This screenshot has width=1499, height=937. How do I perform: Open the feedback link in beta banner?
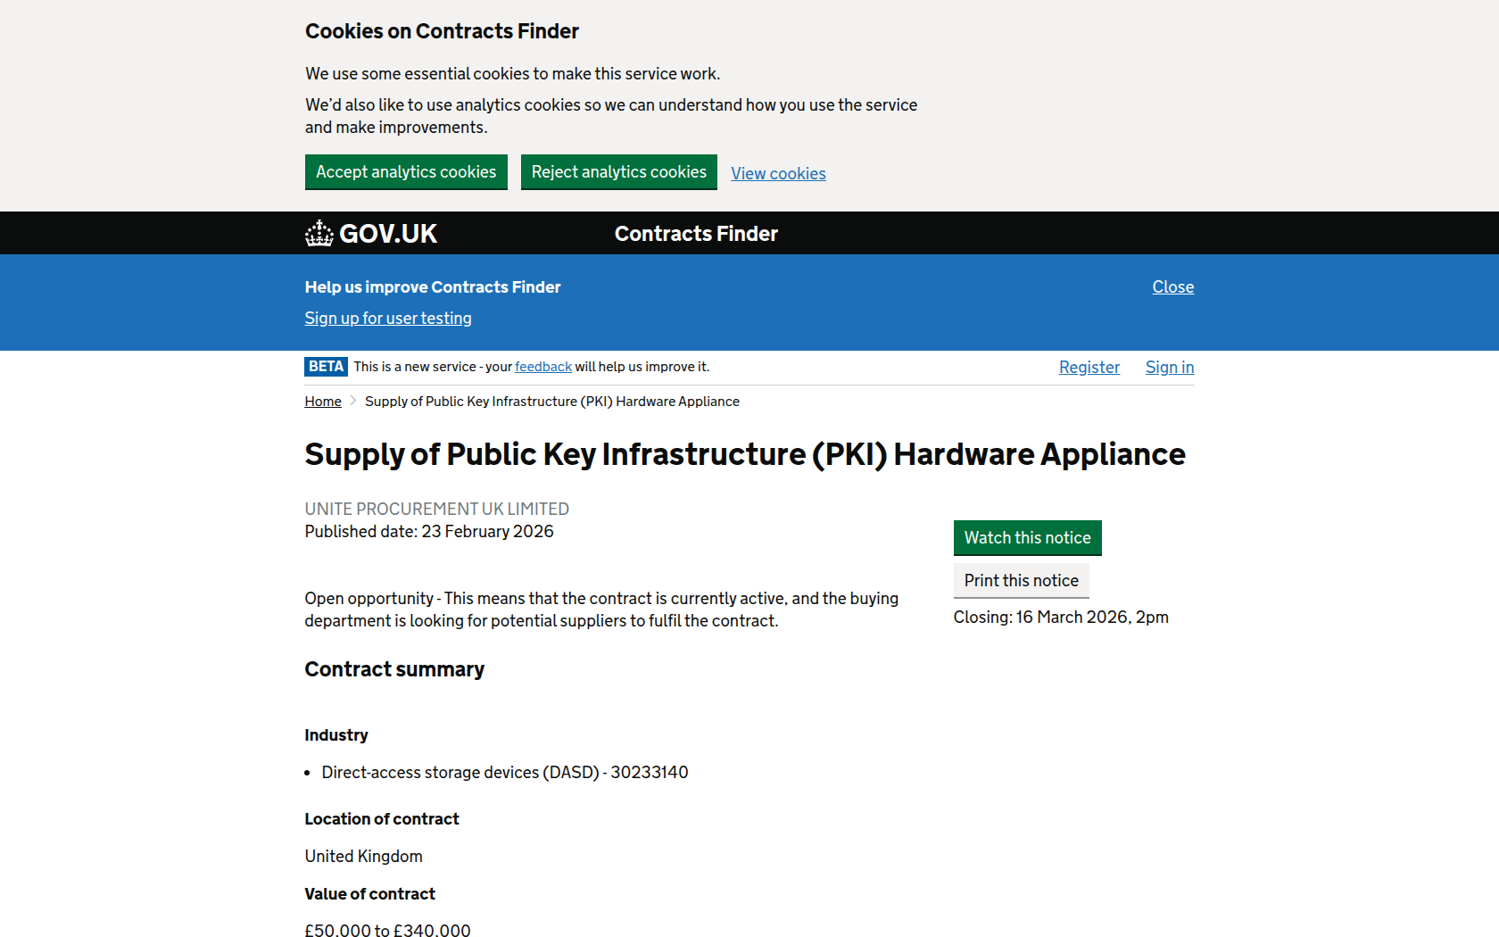543,367
